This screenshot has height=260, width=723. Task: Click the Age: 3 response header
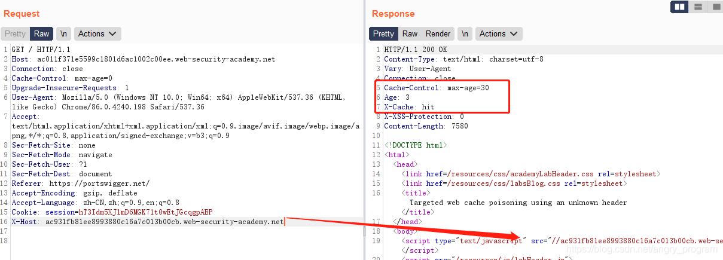[396, 97]
